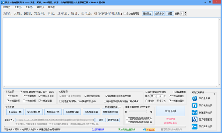Toggle the 下载手机详情 checkbox
This screenshot has width=222, height=133.
point(40,96)
